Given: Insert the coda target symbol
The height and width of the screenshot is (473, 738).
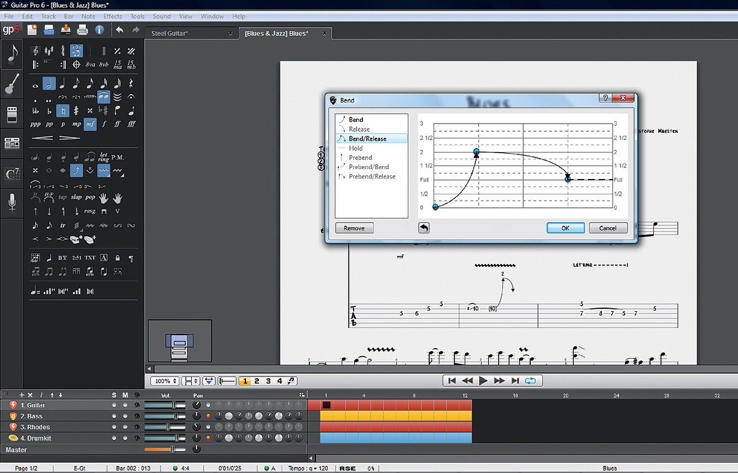Looking at the screenshot, I should point(76,64).
